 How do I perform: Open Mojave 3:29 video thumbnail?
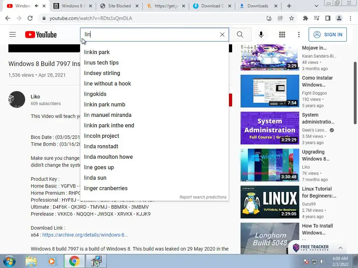click(270, 58)
